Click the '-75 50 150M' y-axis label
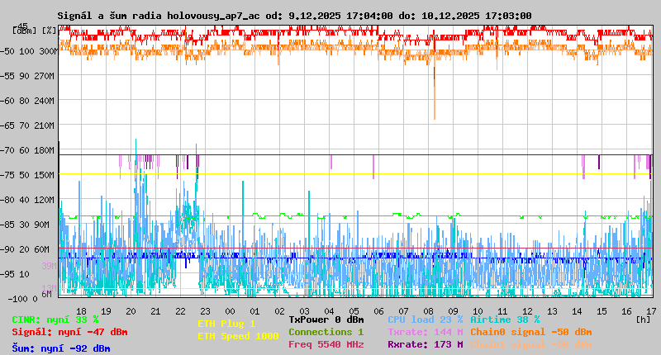The width and height of the screenshot is (661, 355). 28,175
